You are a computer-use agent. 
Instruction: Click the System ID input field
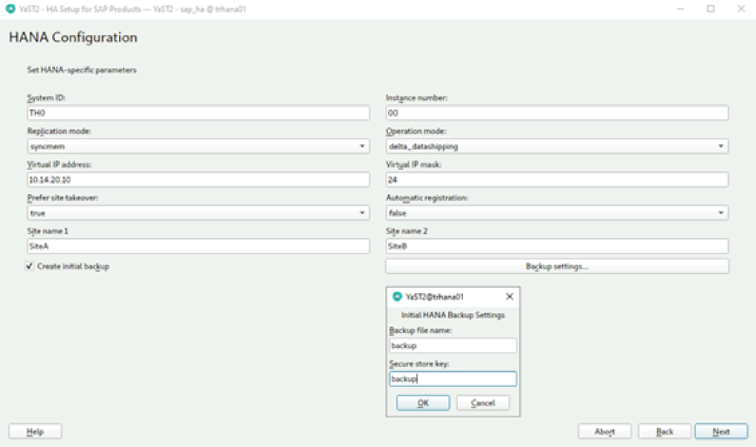(x=198, y=113)
